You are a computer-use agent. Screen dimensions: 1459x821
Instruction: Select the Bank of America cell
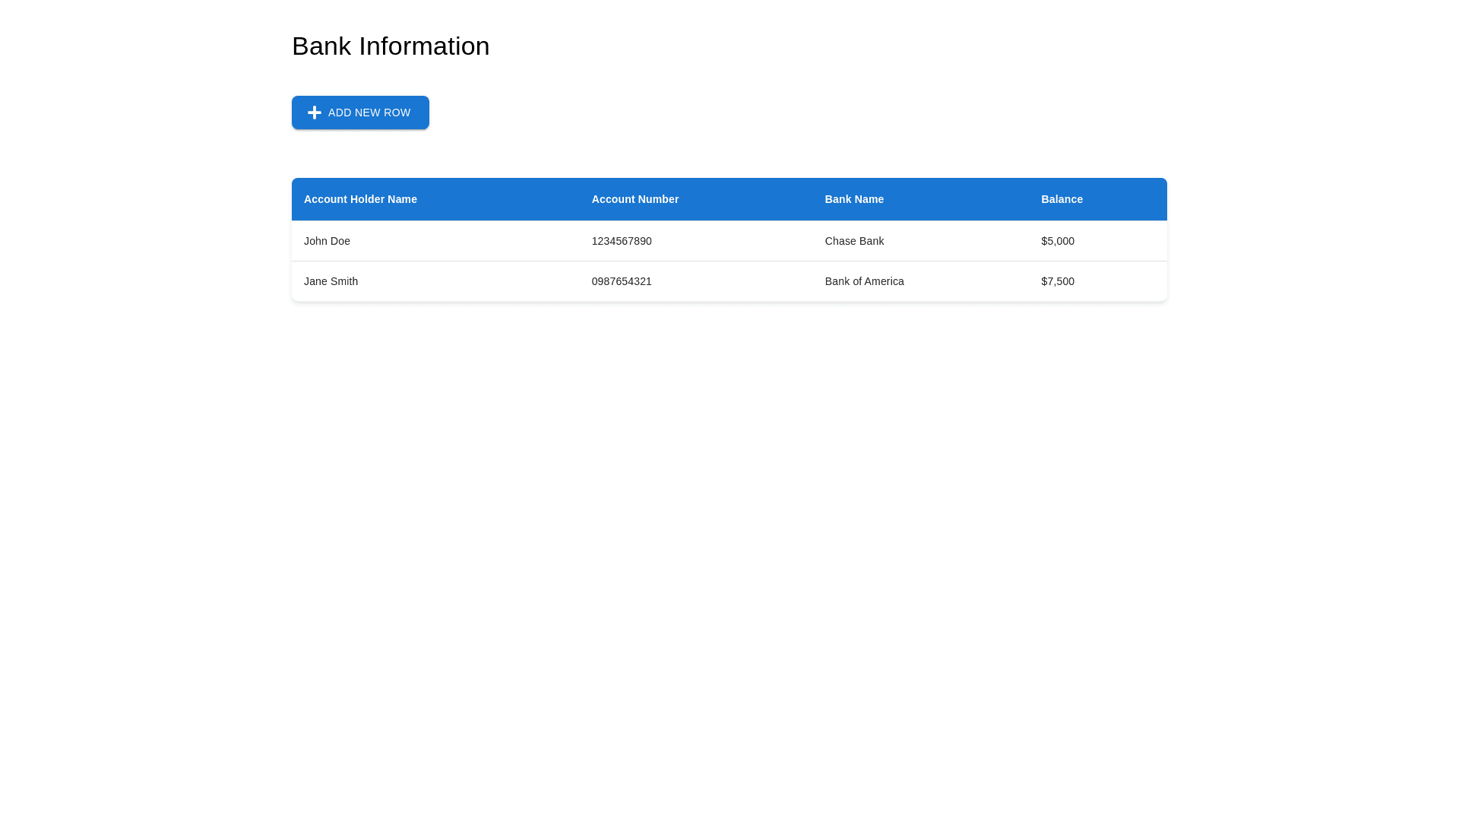tap(864, 281)
